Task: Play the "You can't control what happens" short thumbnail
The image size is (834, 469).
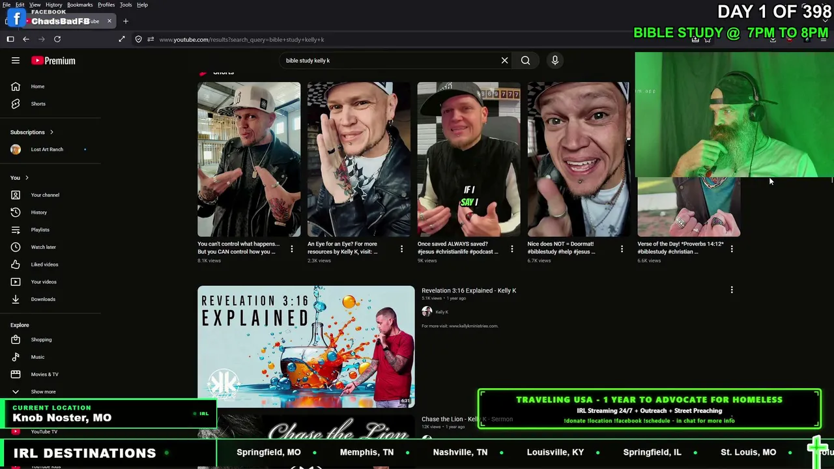Action: [249, 160]
